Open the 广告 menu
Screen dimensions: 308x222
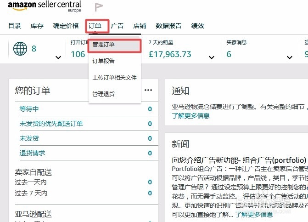117,26
